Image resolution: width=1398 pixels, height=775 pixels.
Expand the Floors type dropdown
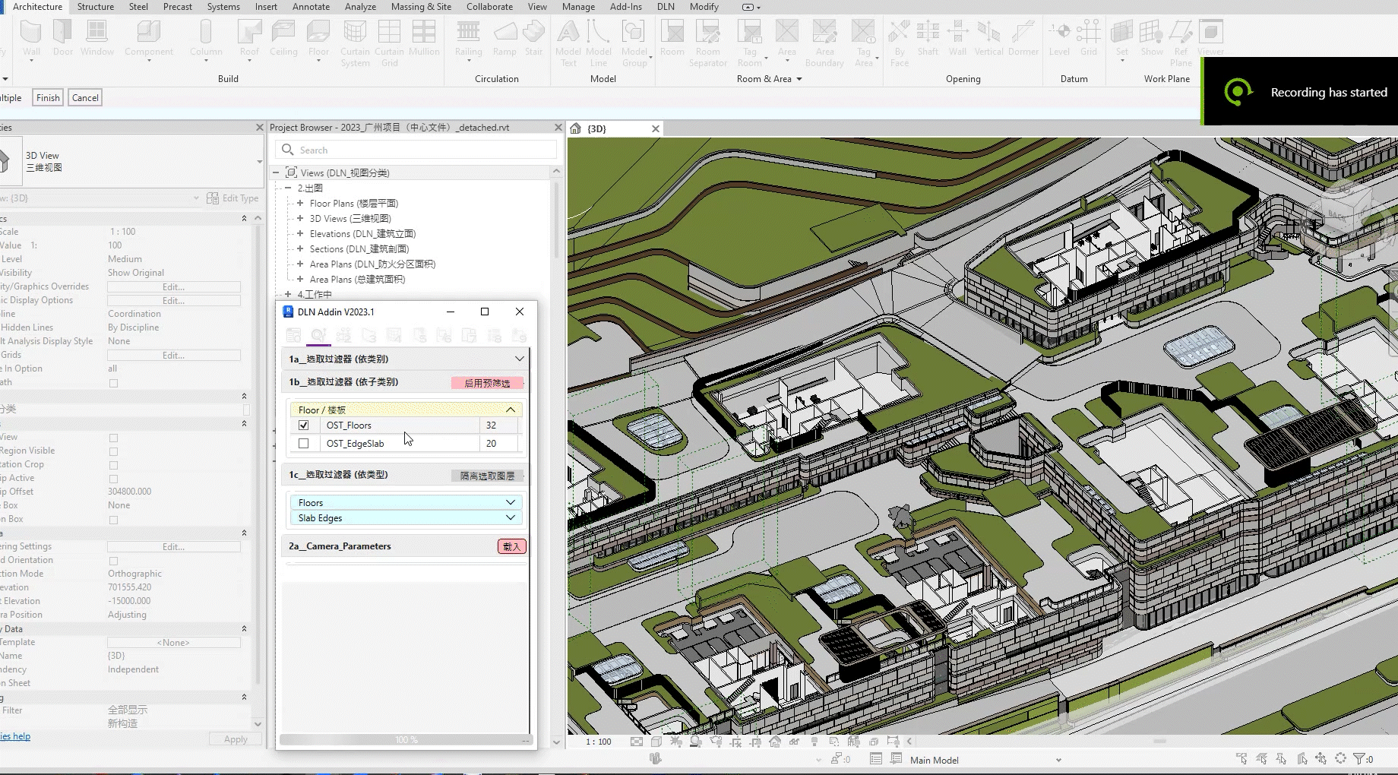[x=511, y=502]
